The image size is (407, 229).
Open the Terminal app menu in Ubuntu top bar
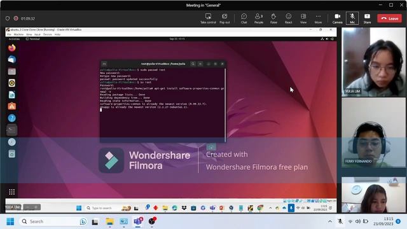click(x=32, y=39)
